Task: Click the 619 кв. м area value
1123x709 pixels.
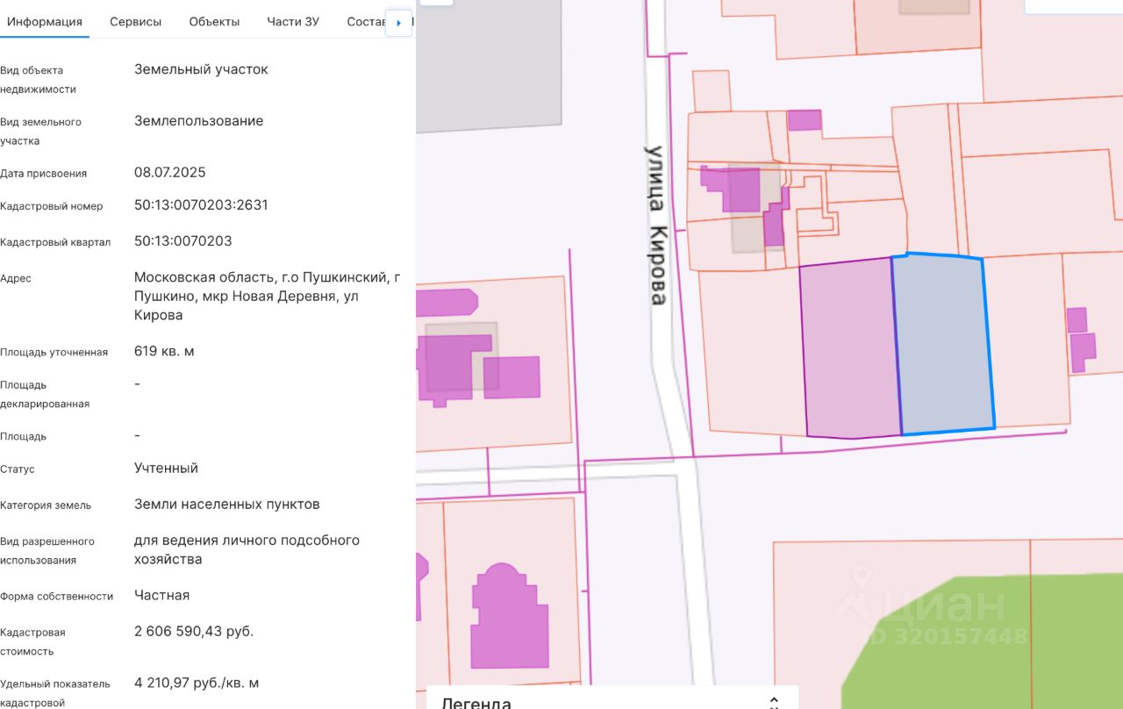Action: point(164,351)
